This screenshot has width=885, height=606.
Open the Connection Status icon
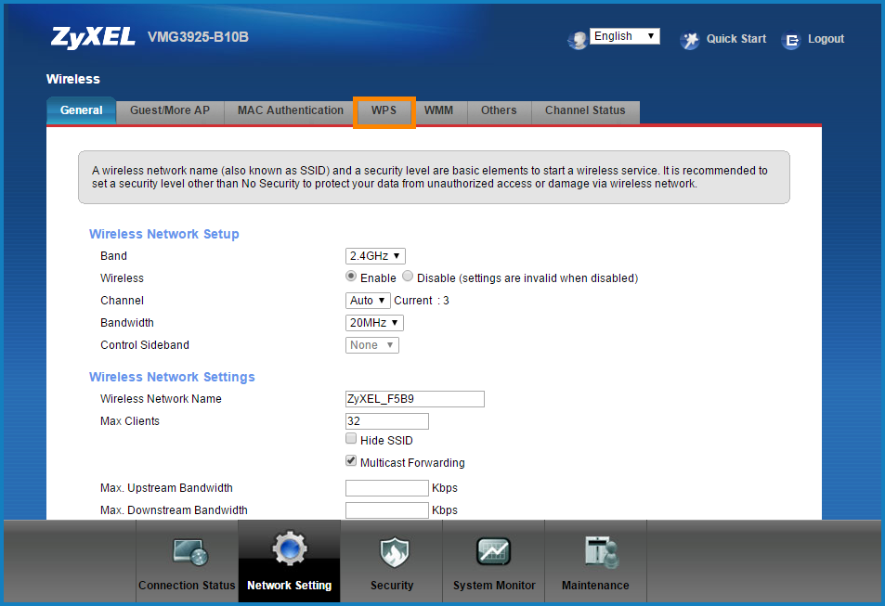(x=189, y=552)
